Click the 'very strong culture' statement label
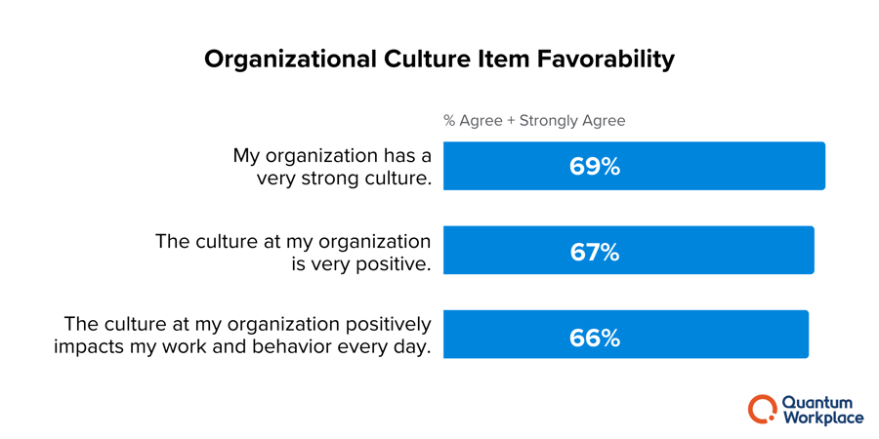This screenshot has width=879, height=439. click(332, 167)
